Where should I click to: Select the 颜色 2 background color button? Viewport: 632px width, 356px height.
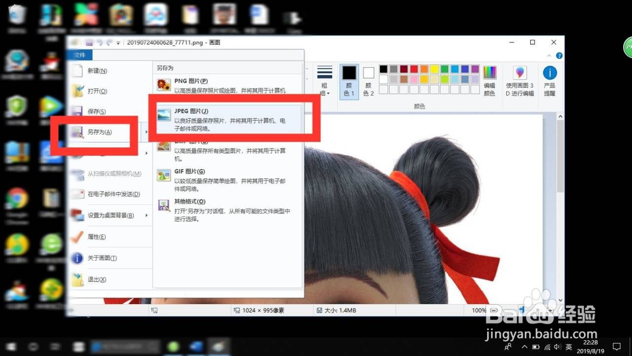tap(368, 82)
